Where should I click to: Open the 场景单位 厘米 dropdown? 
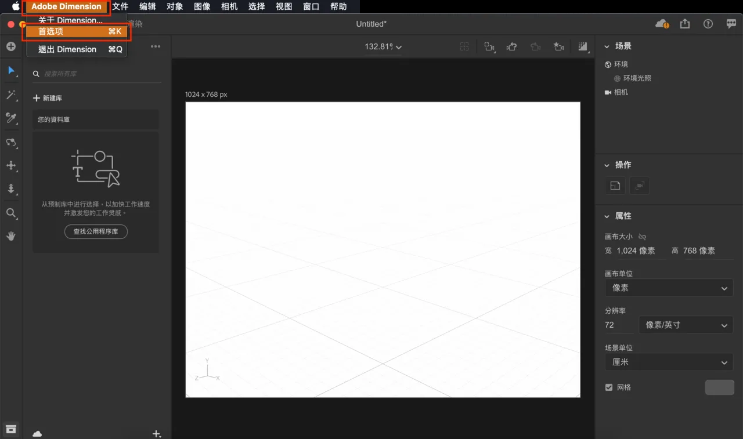pos(669,362)
